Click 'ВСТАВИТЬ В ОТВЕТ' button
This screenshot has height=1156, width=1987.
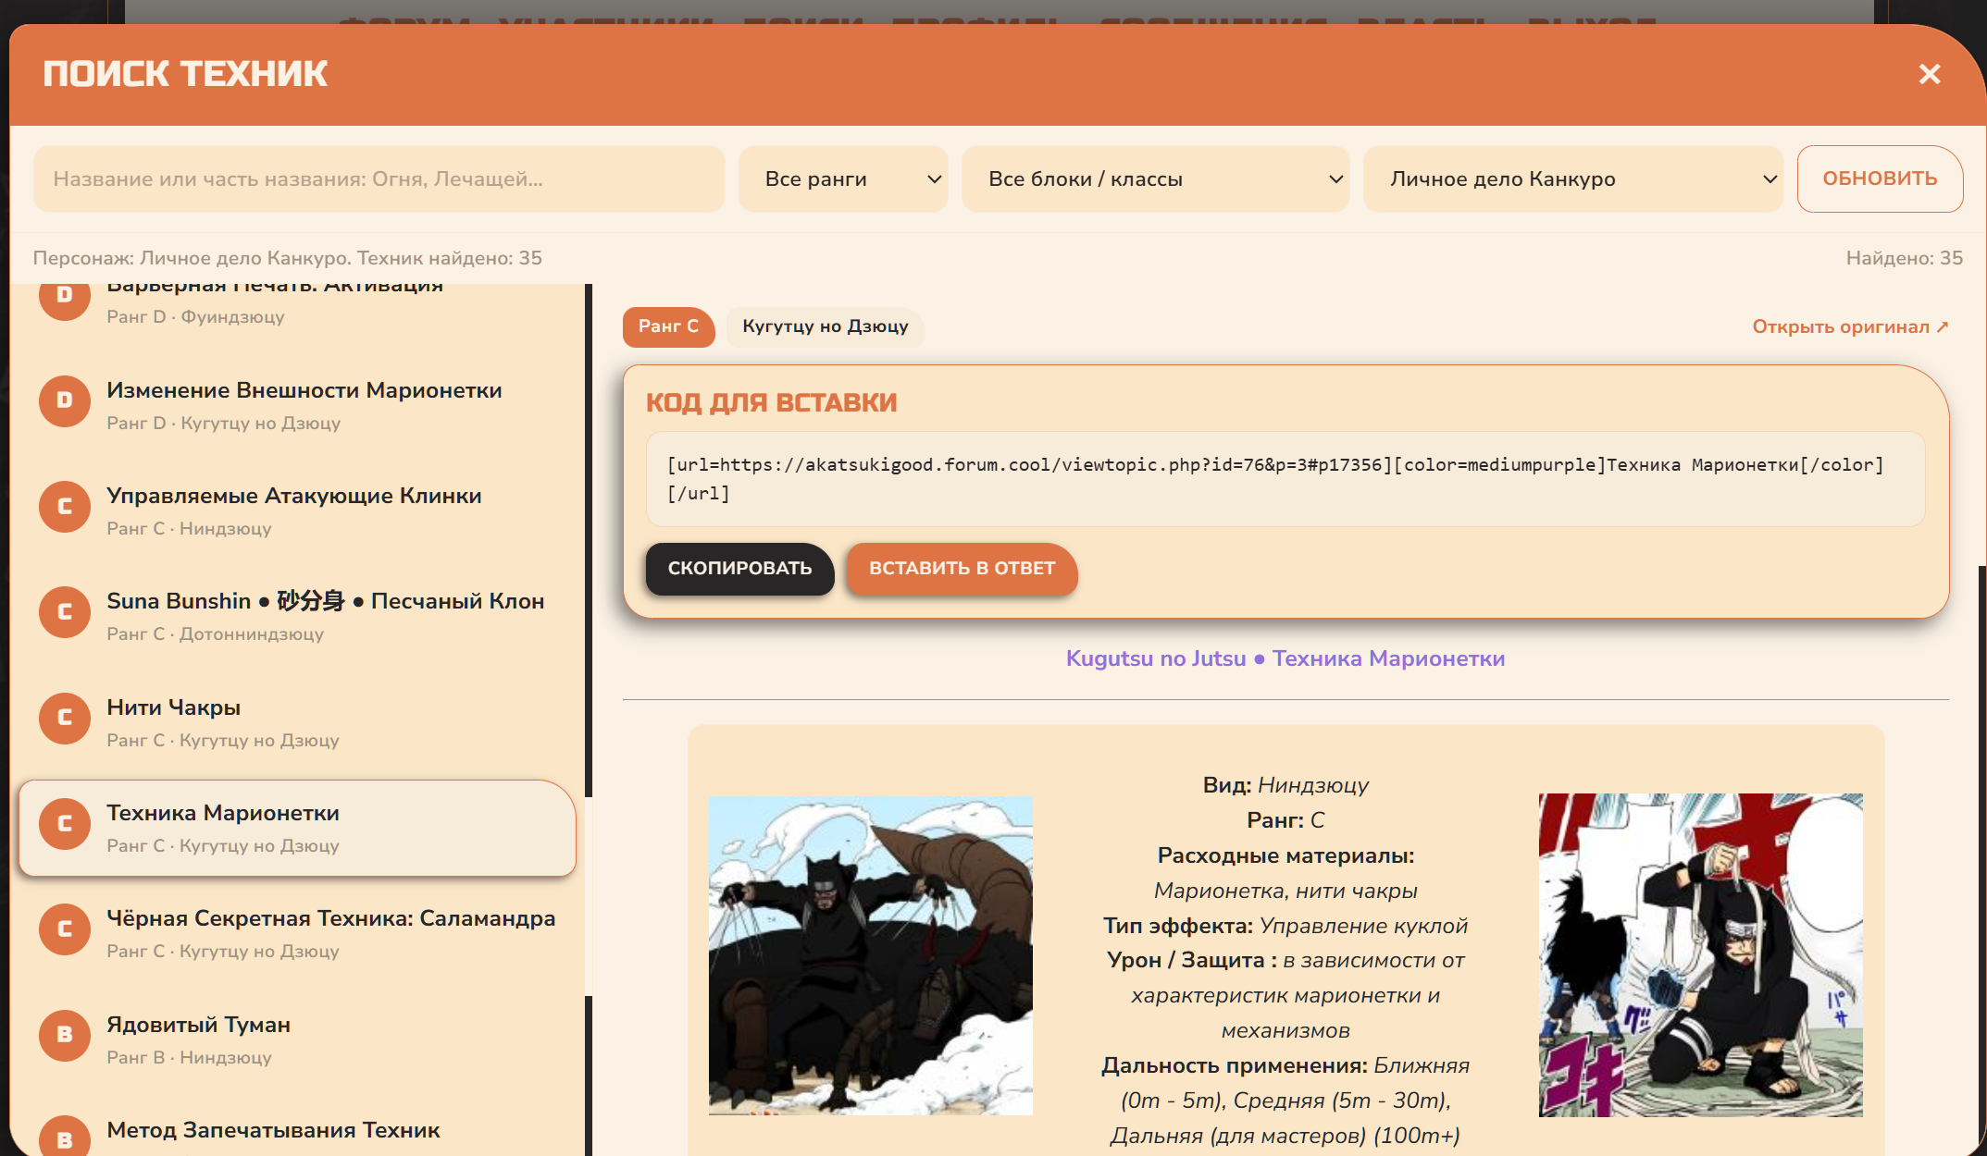tap(962, 569)
